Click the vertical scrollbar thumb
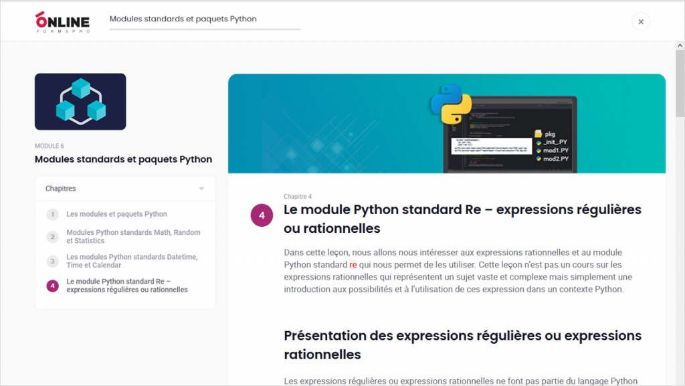685x386 pixels. point(680,80)
